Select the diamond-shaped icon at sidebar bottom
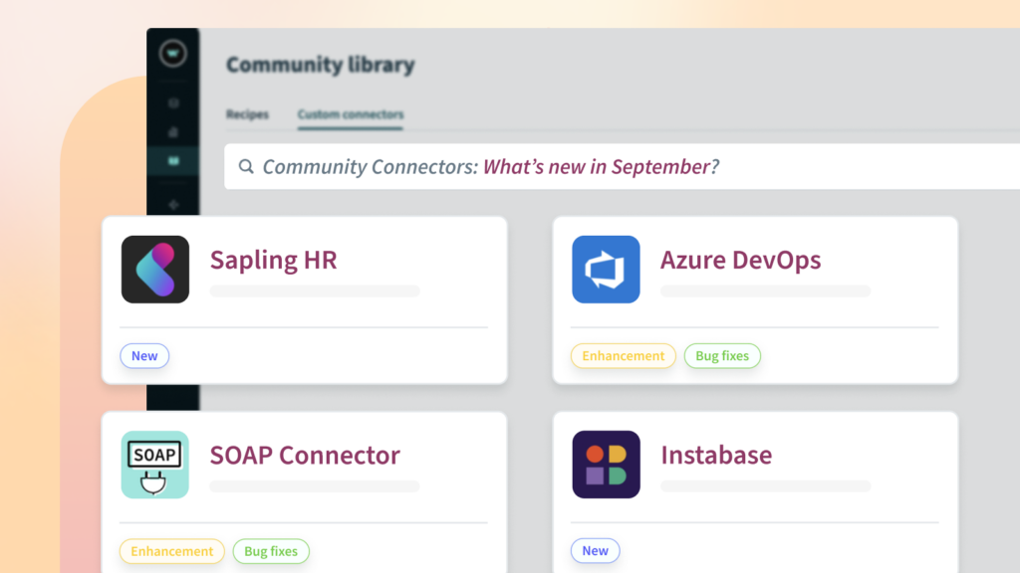 172,204
